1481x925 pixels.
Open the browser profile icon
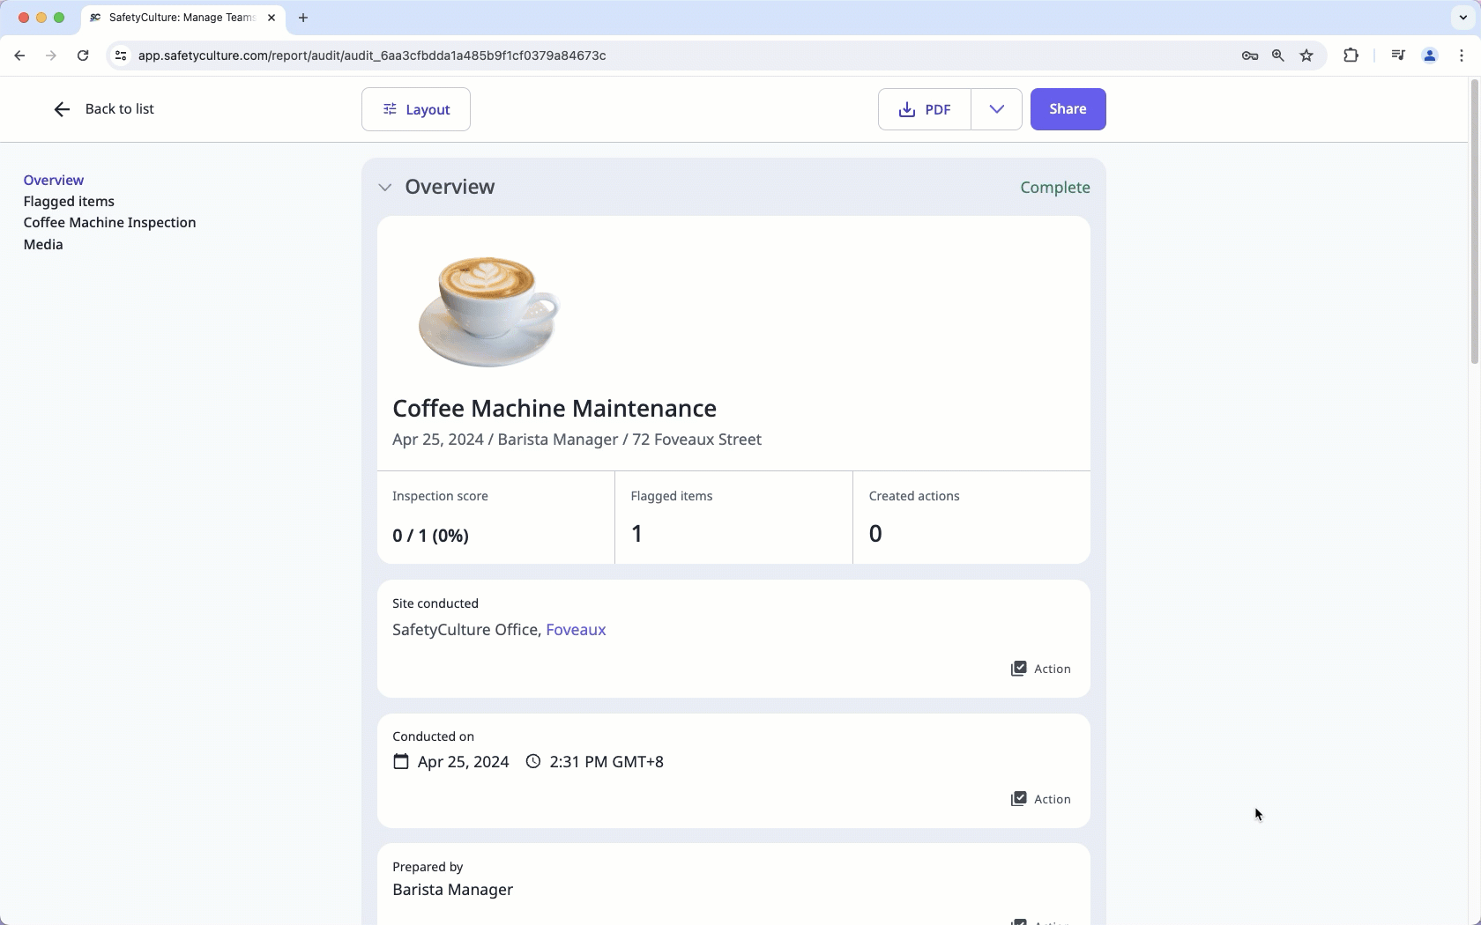tap(1430, 55)
